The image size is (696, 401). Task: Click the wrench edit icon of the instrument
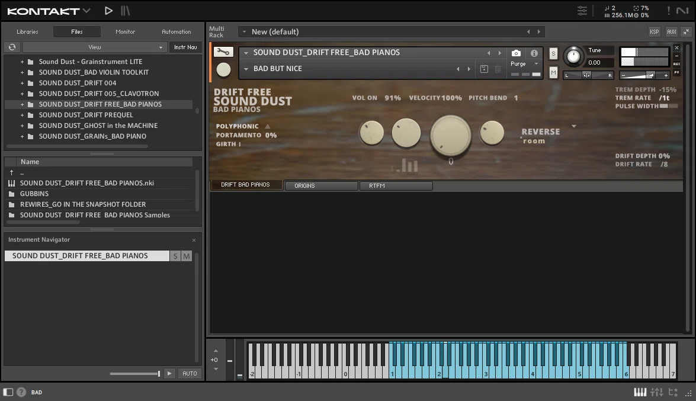(x=223, y=52)
